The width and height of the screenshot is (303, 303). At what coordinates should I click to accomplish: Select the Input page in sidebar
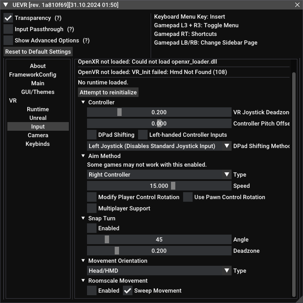coord(38,126)
